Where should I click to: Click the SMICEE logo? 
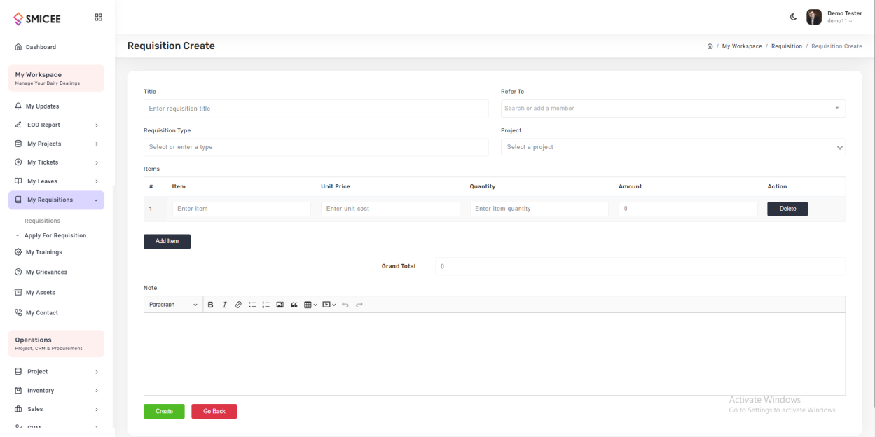pos(37,19)
